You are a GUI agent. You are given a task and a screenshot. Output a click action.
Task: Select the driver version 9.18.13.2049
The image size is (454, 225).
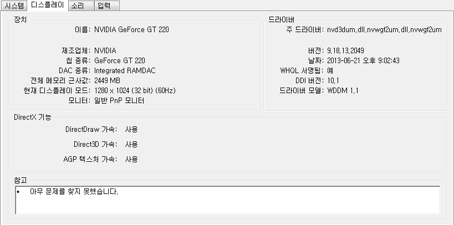[346, 50]
